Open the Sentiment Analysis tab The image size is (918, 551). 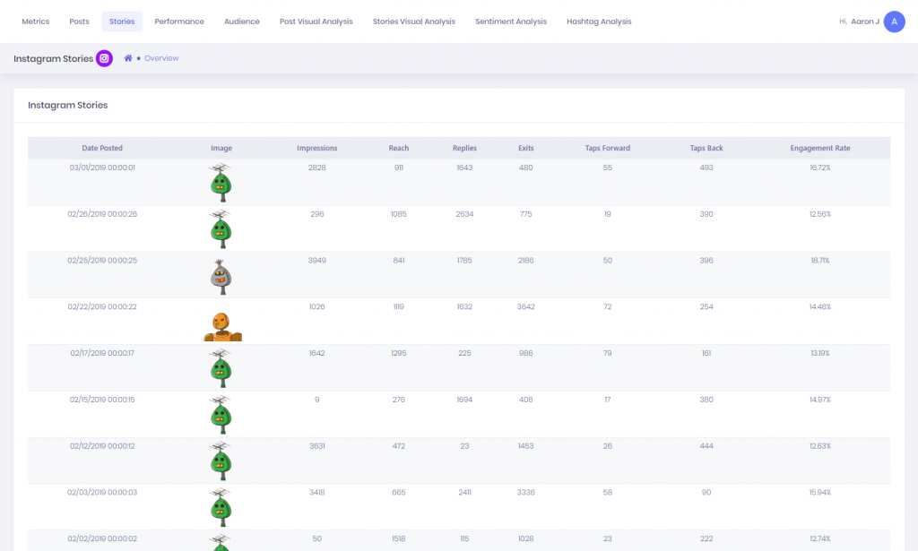point(511,22)
